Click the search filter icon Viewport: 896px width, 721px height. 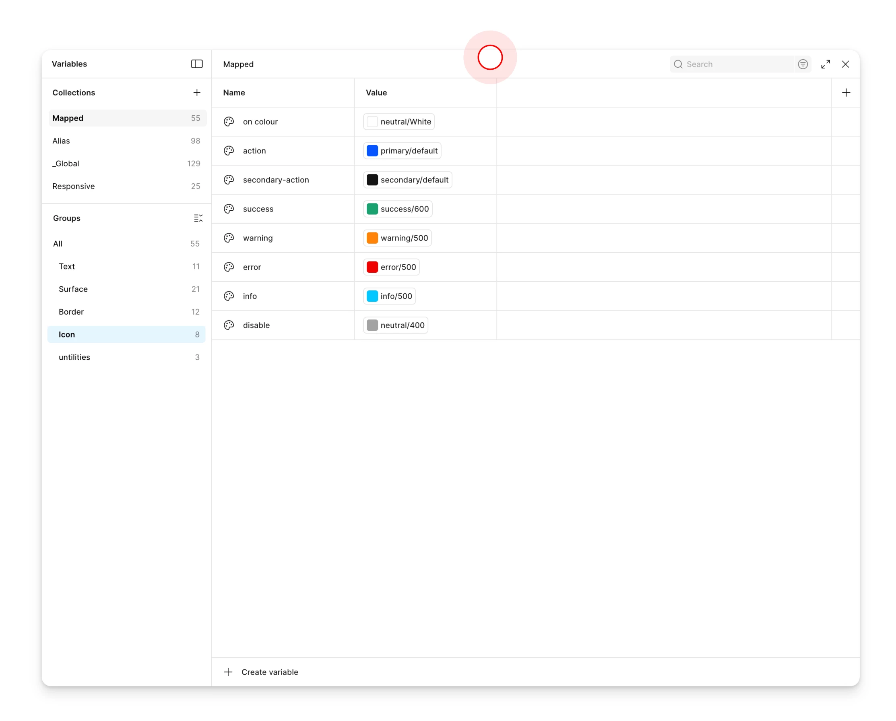click(x=803, y=64)
